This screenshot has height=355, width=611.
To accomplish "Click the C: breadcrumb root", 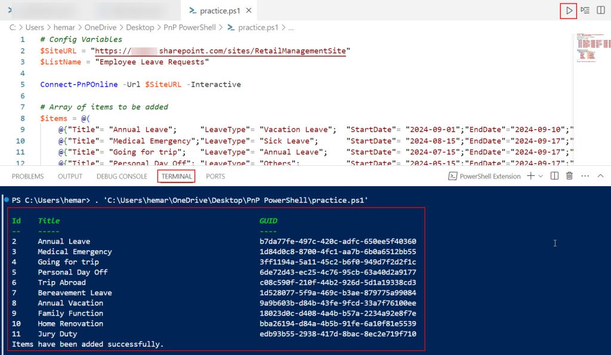I will click(13, 27).
